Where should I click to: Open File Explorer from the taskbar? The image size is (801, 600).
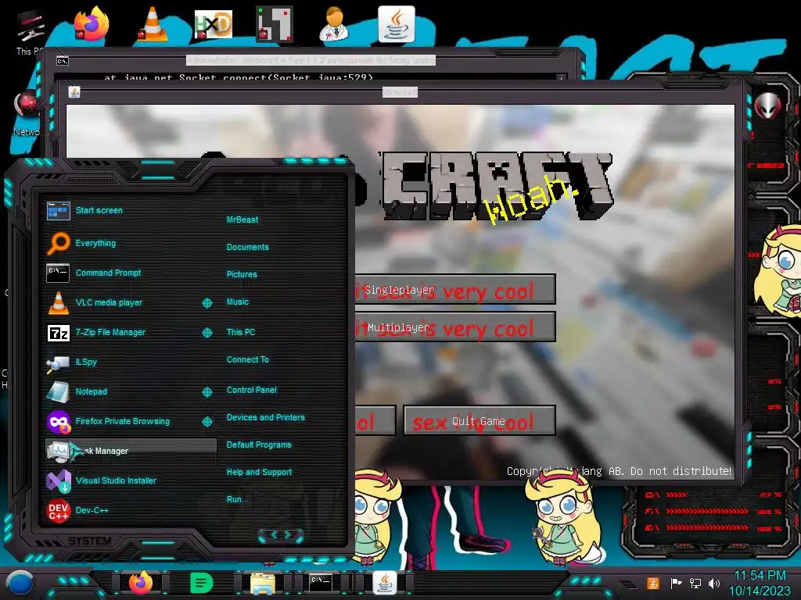(263, 583)
